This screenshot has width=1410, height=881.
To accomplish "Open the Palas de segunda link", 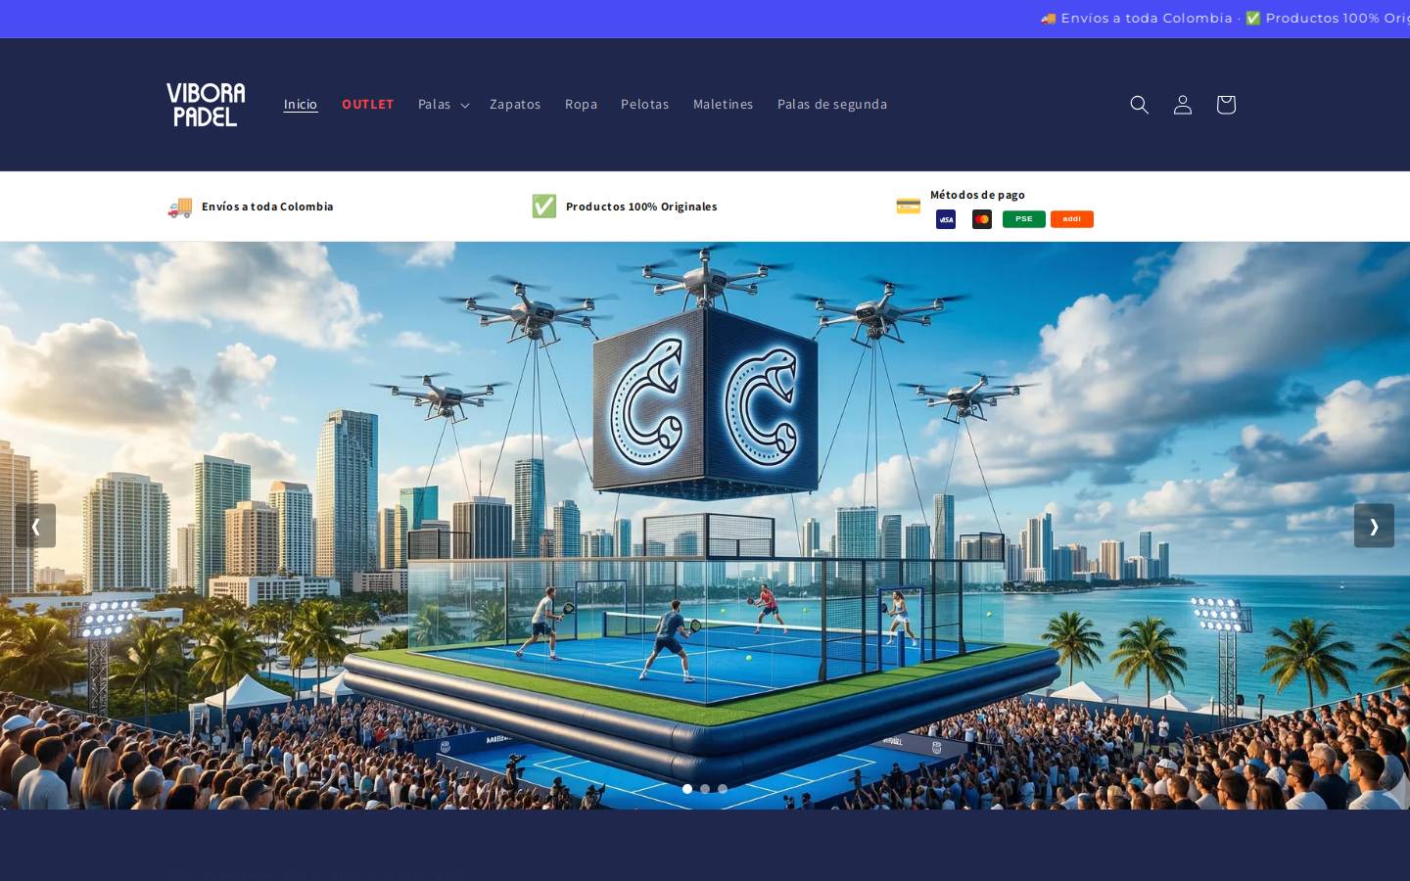I will coord(832,105).
